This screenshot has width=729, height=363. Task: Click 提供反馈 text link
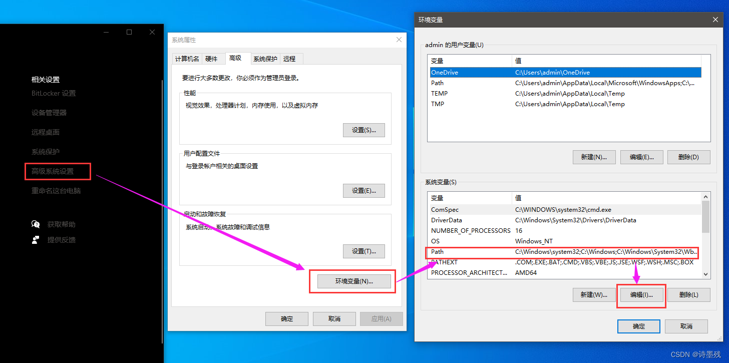point(62,240)
